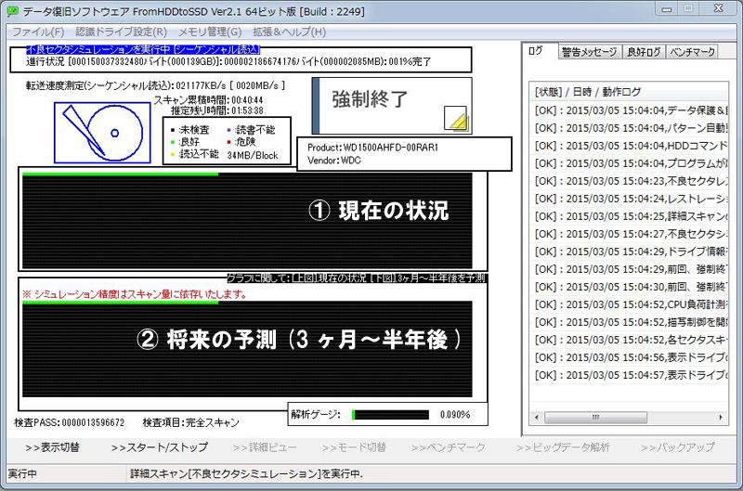Image resolution: width=743 pixels, height=491 pixels.
Task: Click >>スタート/ストップ to toggle scanning
Action: click(x=160, y=447)
